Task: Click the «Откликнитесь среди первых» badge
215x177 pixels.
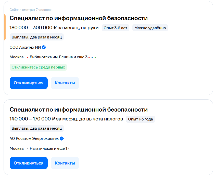Action: click(38, 67)
